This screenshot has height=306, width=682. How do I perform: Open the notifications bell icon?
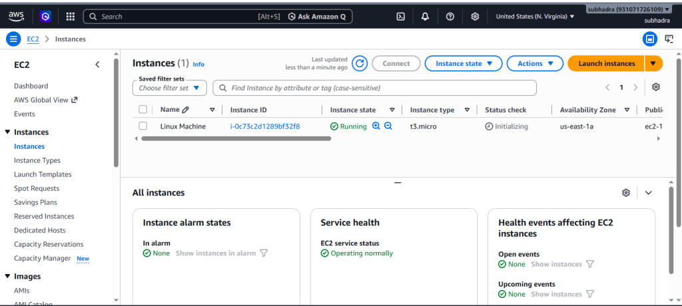425,17
